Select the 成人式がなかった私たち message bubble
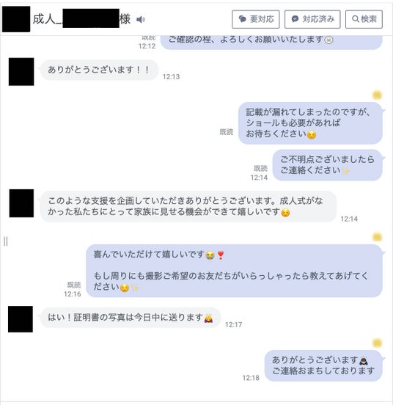Viewport: 393px width, 405px height. tap(188, 206)
